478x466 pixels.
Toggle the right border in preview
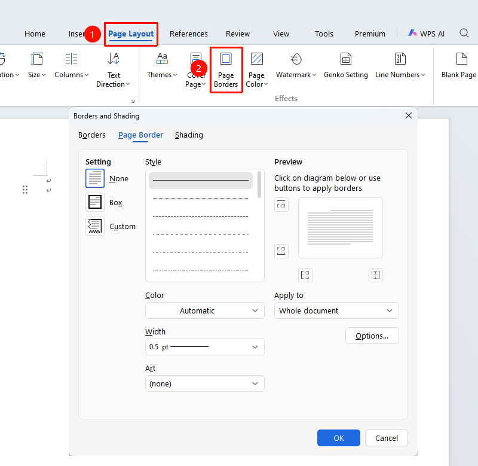(x=376, y=275)
